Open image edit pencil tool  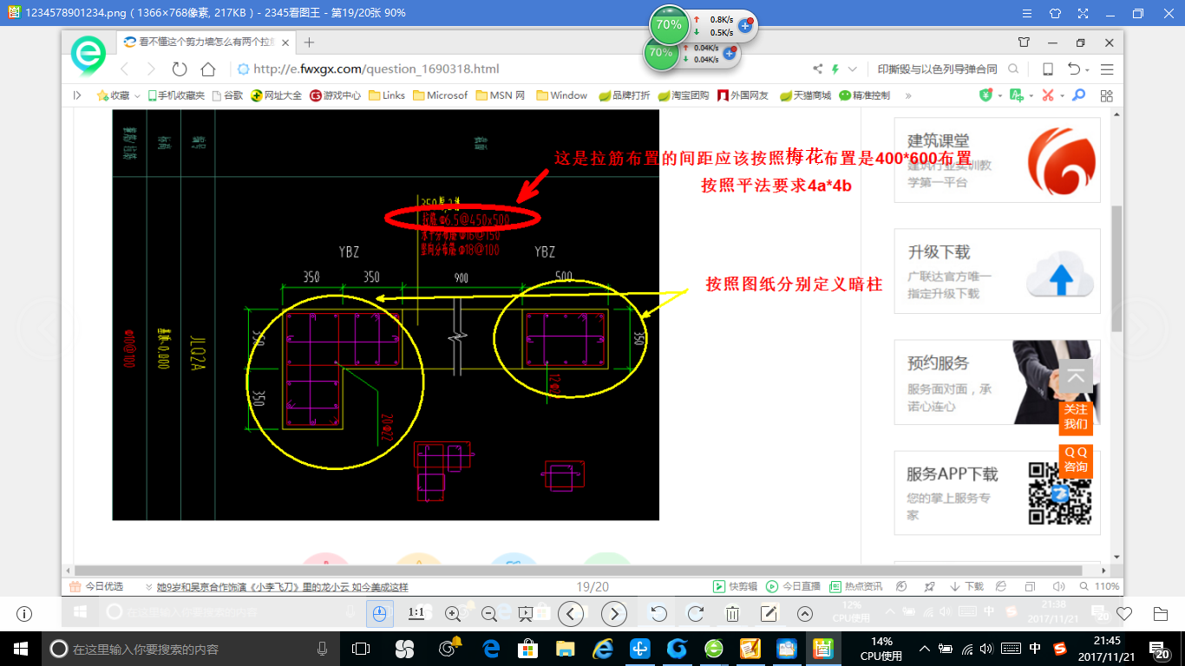769,614
